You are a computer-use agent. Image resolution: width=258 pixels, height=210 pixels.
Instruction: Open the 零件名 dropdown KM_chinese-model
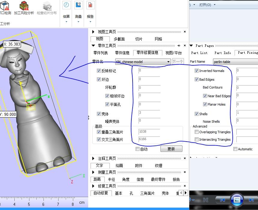point(143,62)
